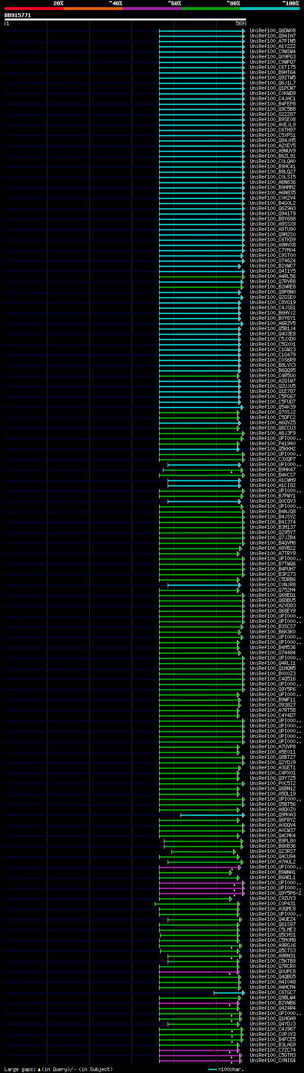Click the UniRef100_Q4I1Y5 label

273,271
